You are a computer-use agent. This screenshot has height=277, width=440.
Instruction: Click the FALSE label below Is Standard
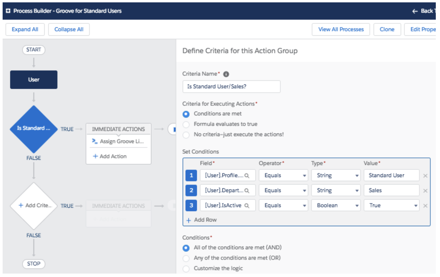click(x=34, y=158)
